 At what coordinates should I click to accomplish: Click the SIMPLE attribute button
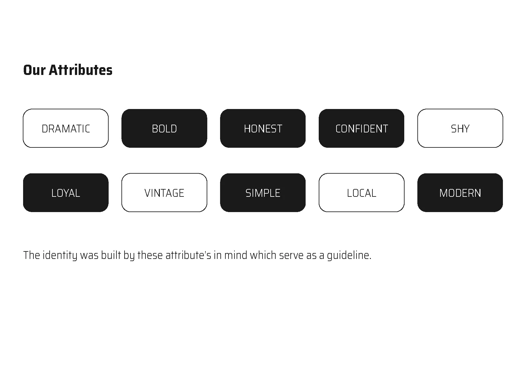[x=263, y=193]
